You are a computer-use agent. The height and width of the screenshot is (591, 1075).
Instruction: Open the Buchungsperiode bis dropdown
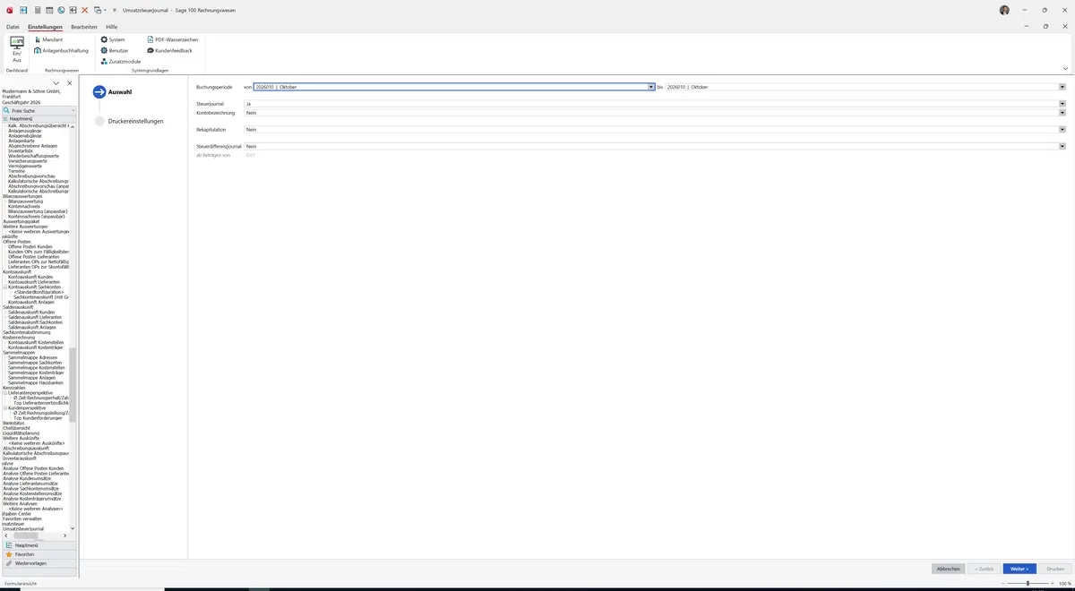click(1062, 87)
